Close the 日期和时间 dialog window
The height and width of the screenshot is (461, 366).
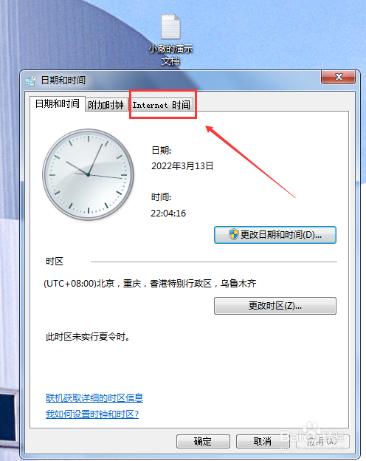[x=339, y=77]
